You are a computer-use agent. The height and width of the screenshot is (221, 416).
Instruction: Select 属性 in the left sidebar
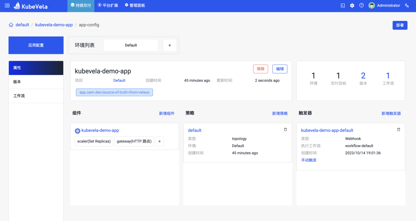[36, 68]
